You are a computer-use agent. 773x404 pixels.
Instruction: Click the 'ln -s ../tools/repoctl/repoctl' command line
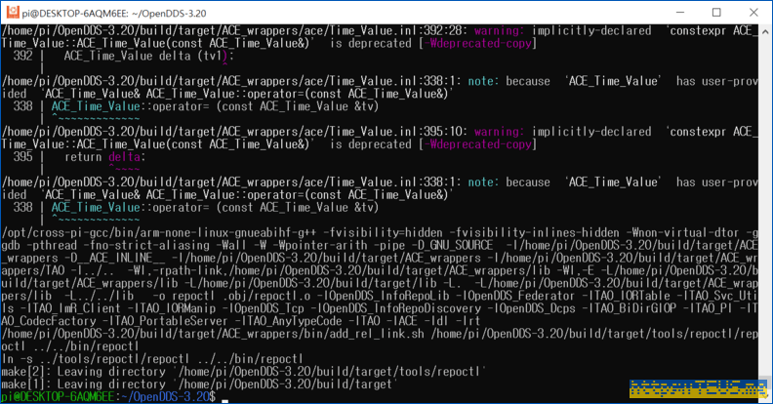(152, 359)
